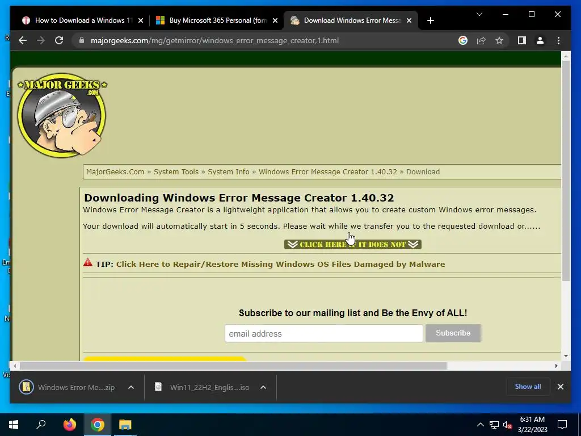Reload the MajorGeeks page
This screenshot has height=436, width=581.
tap(59, 40)
